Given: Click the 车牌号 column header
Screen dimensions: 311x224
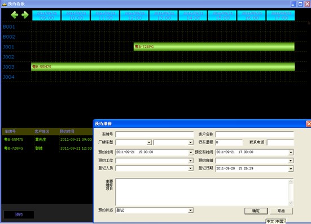Looking at the screenshot, I should click(x=10, y=132).
